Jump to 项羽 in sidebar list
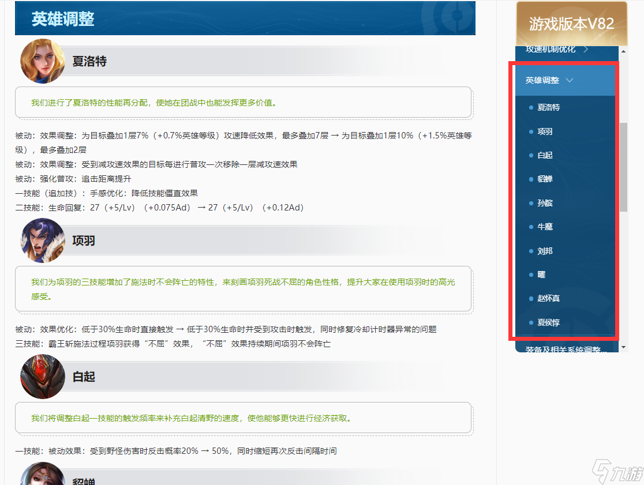Image resolution: width=644 pixels, height=485 pixels. point(545,131)
